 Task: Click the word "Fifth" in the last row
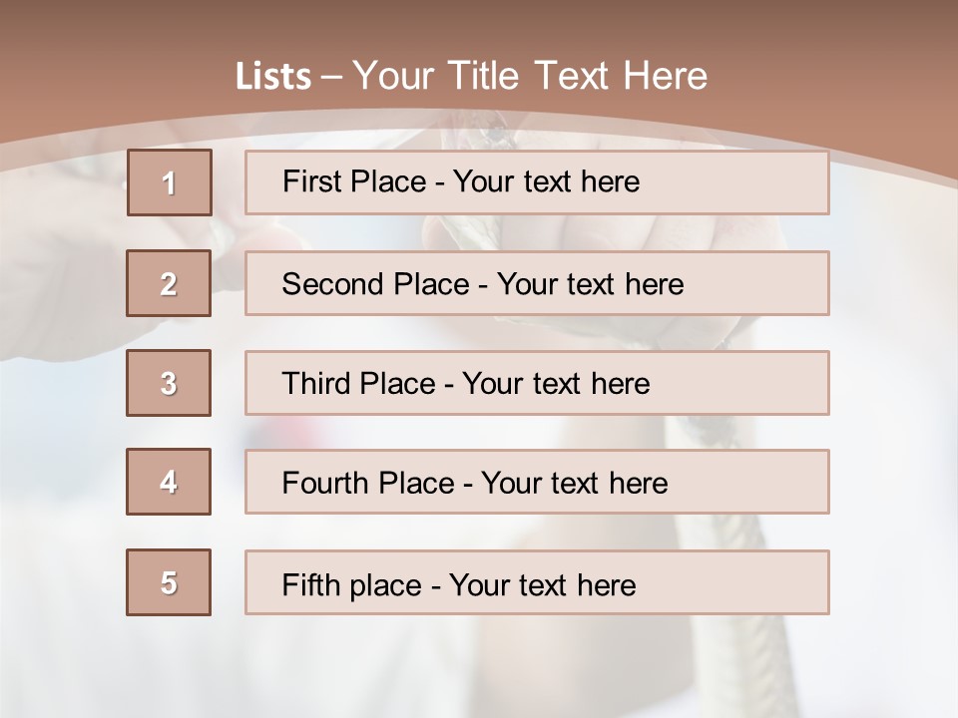click(309, 584)
